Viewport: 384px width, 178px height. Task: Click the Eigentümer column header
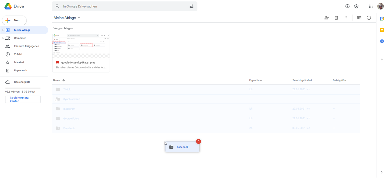coord(256,80)
